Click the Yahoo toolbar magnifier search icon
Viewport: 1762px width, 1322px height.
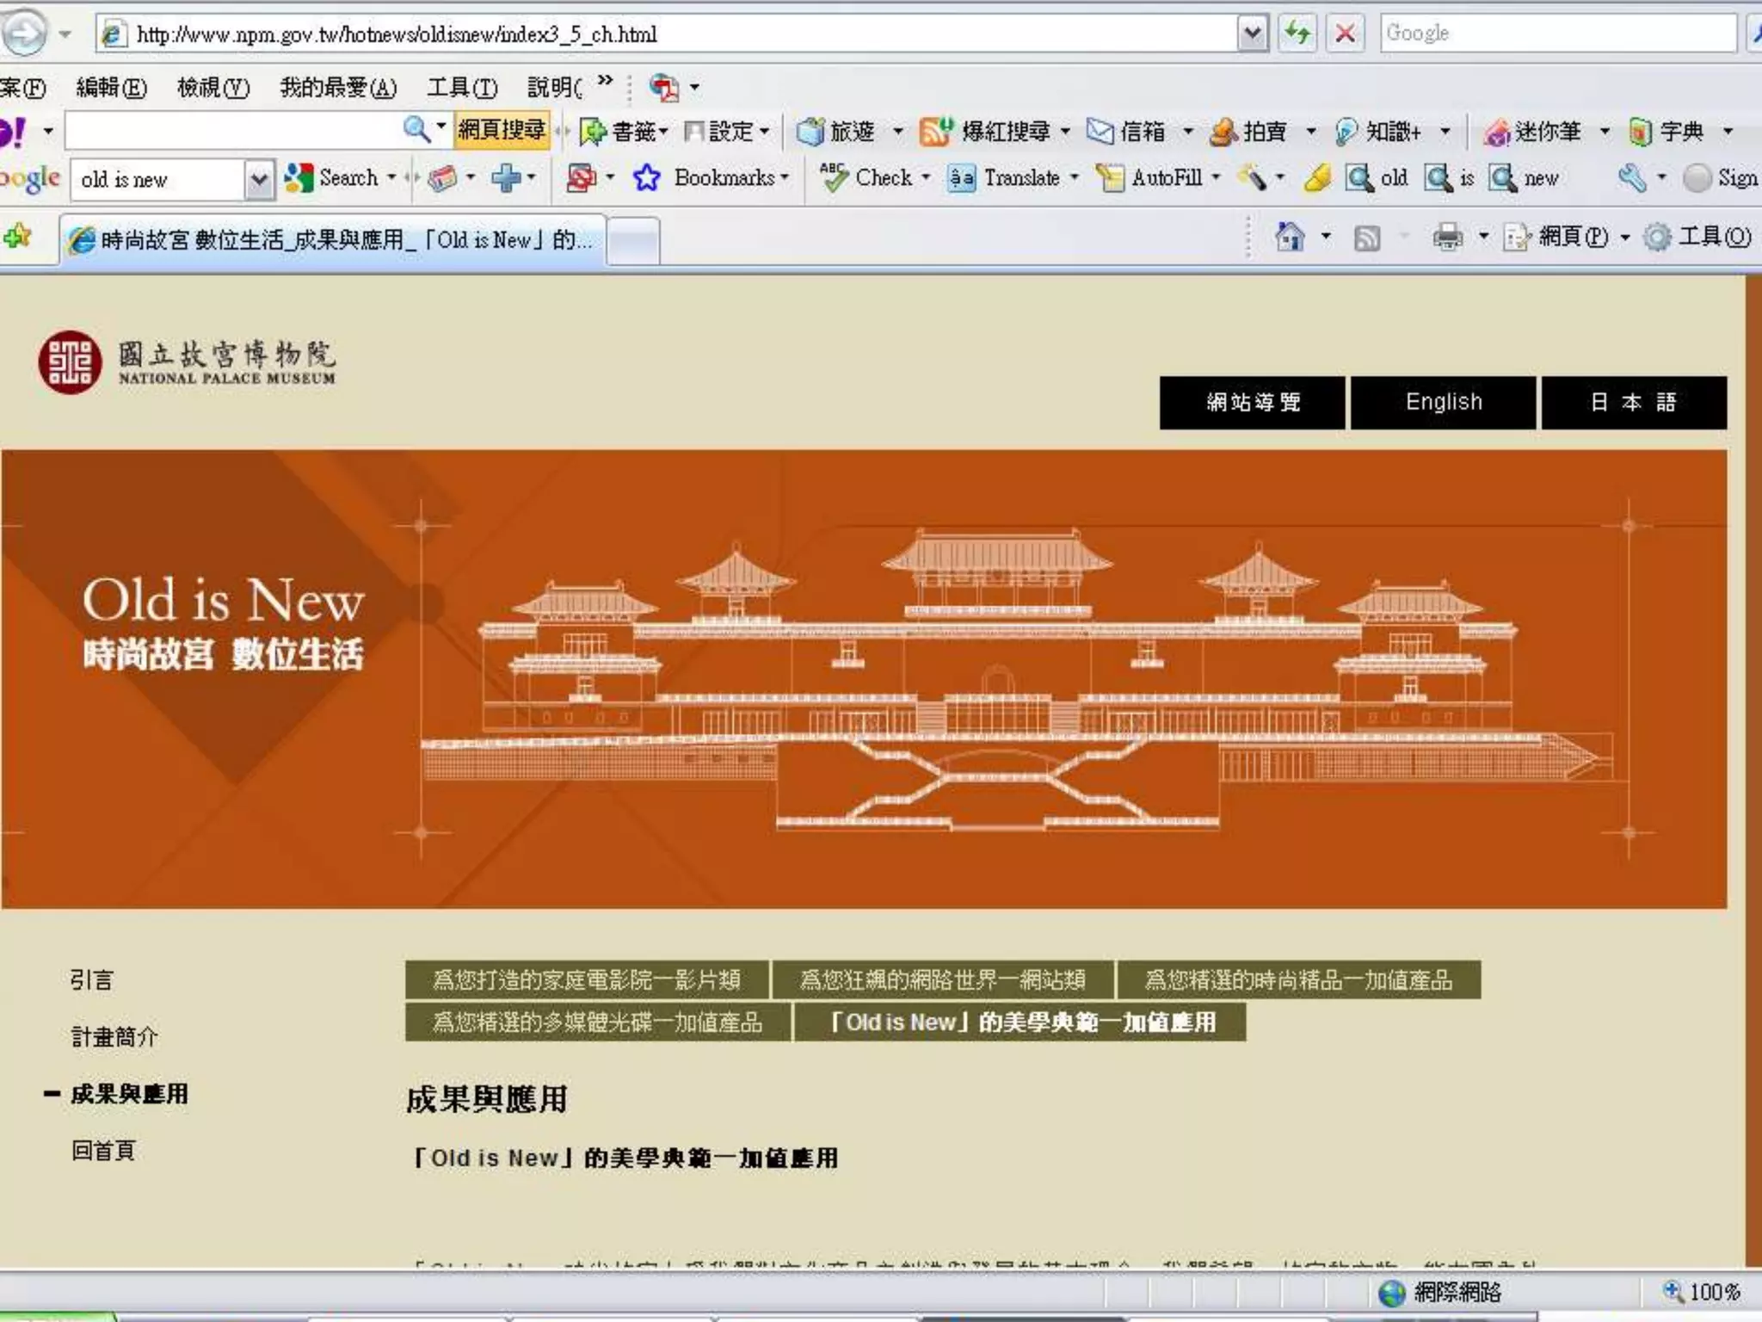[416, 130]
